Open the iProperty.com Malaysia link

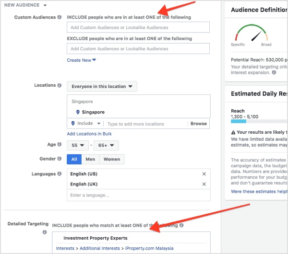tap(149, 248)
